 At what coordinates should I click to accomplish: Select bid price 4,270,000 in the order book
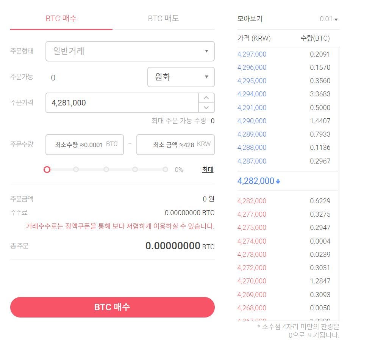point(252,281)
